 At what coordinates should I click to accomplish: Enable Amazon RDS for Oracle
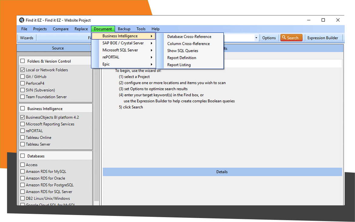(22, 178)
